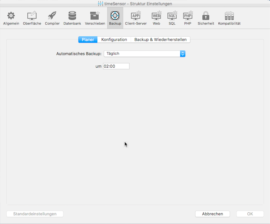The image size is (270, 224).
Task: Open the Oberfläche interface settings pane
Action: (32, 18)
